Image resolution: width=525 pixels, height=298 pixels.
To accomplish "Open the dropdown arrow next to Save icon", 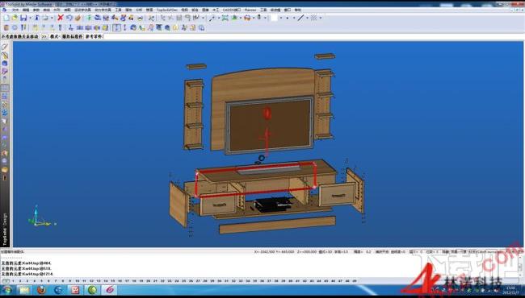I will coord(30,18).
